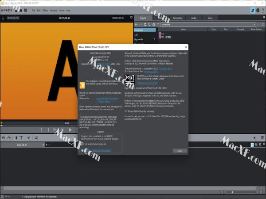This screenshot has width=266, height=199.
Task: Toggle the speaker icon at timeline toolbar right
Action: click(x=254, y=138)
